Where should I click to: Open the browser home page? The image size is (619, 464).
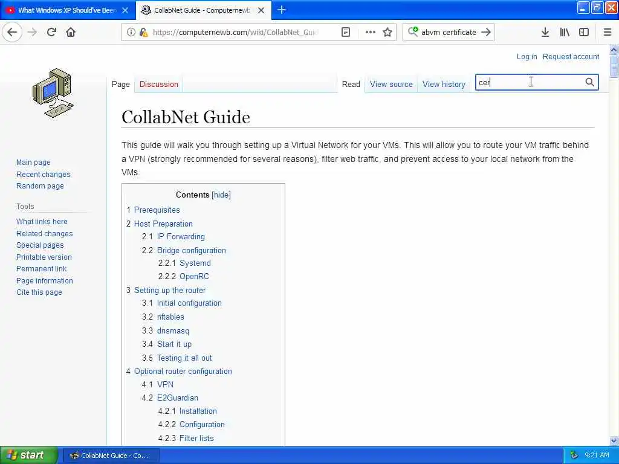click(71, 32)
